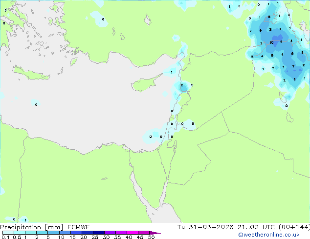Click the '2' value on the Syrian coast
Screen dimensions: 310x239
coord(182,85)
